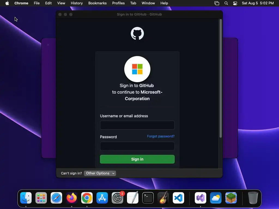Open Visual Studio (purple) from the Dock
The height and width of the screenshot is (209, 279).
coord(201,198)
